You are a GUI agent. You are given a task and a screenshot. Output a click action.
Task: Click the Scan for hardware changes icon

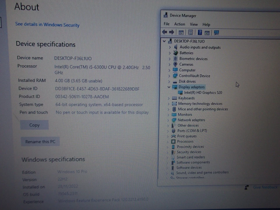[x=216, y=32]
